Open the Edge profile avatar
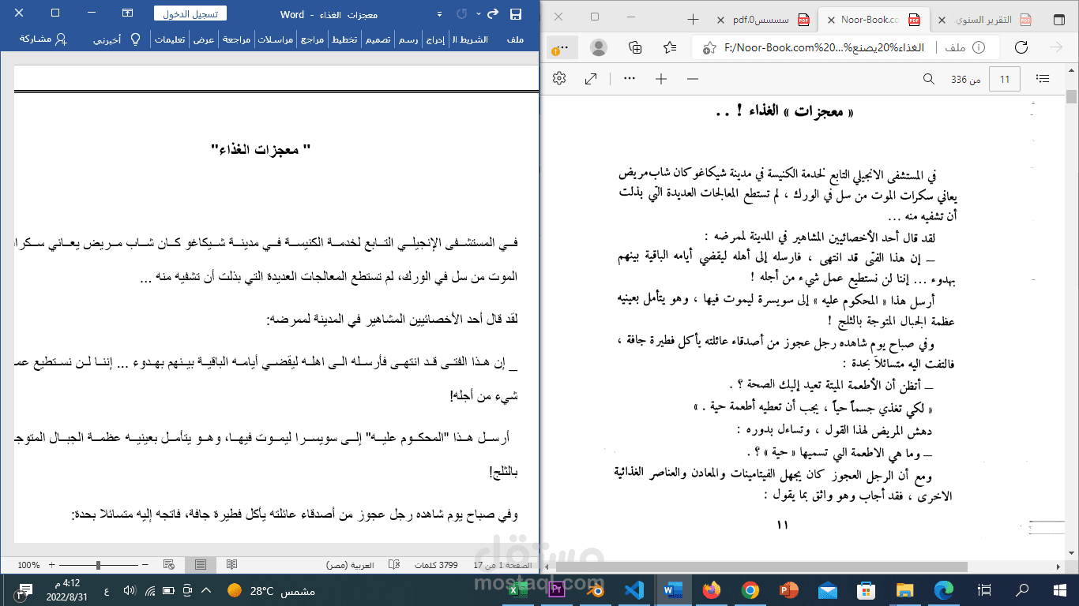The image size is (1079, 606). point(599,47)
